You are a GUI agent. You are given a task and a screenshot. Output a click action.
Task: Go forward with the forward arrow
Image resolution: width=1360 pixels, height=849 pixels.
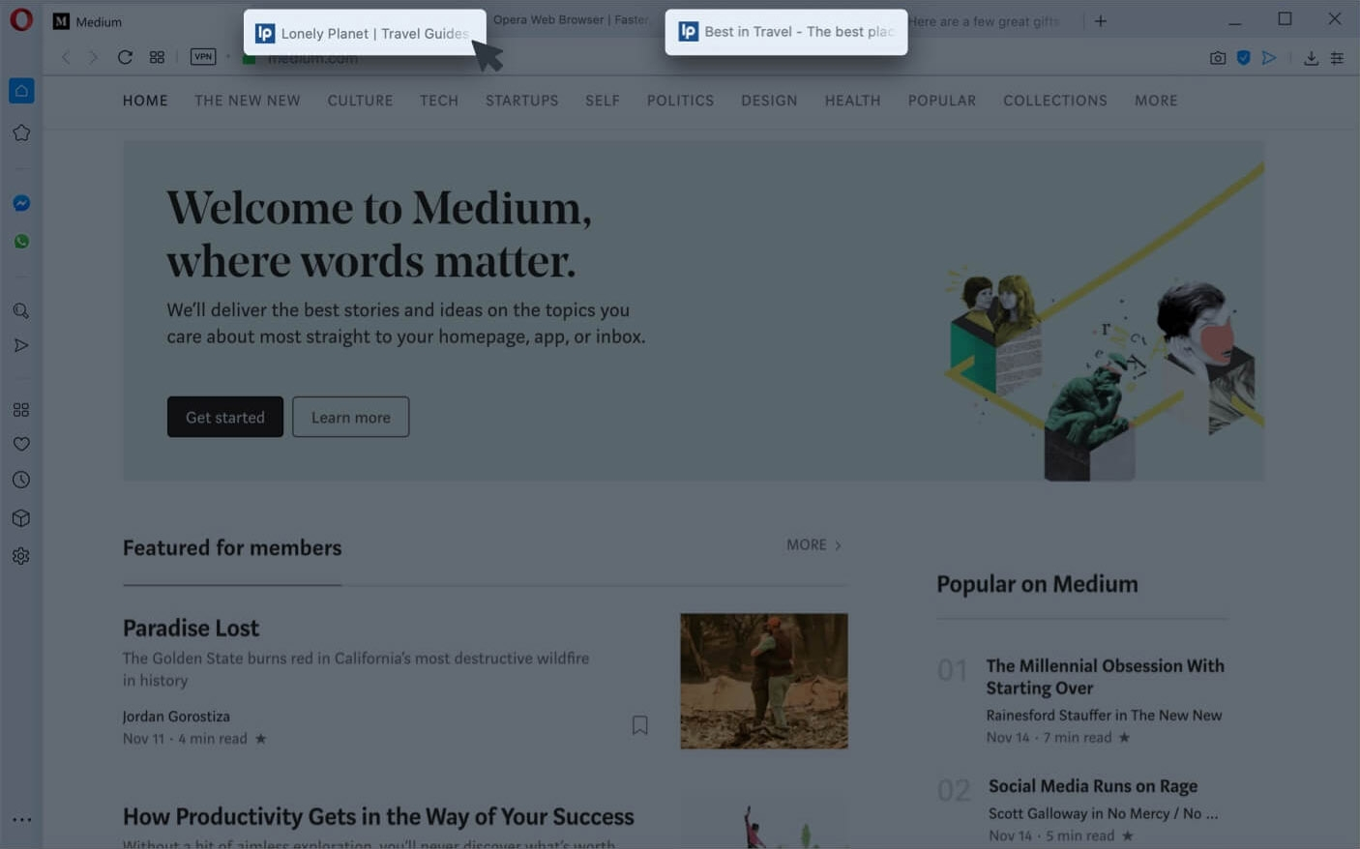(93, 57)
